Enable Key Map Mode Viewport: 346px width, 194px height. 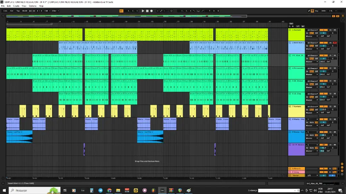(317, 11)
